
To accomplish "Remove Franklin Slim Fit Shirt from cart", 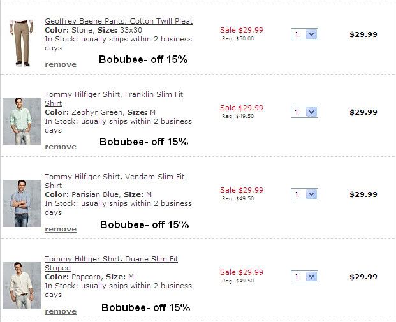I will point(61,147).
